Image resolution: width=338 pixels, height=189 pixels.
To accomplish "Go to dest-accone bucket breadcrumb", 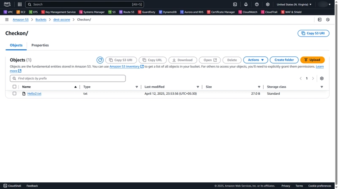I will tap(62, 19).
